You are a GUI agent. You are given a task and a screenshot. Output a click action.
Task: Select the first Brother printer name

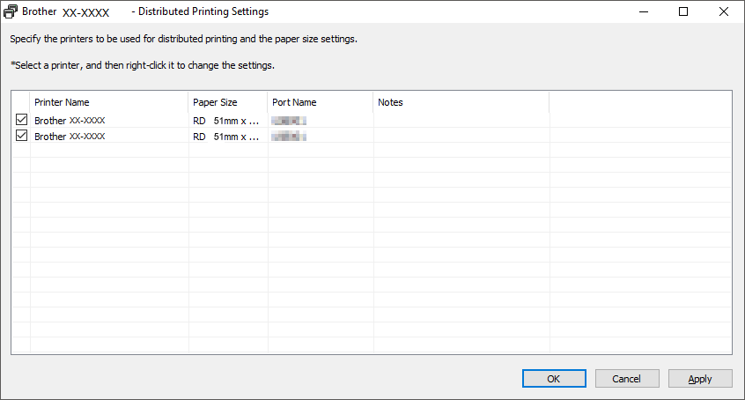70,120
